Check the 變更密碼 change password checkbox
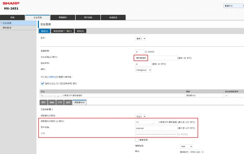Image resolution: width=244 pixels, height=154 pixels. pyautogui.click(x=137, y=140)
